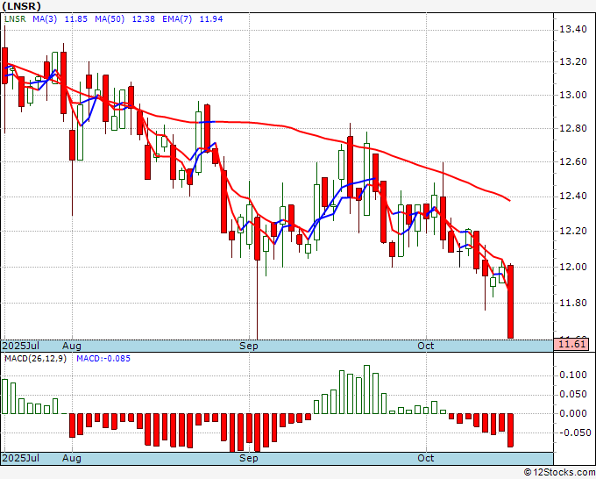Click the last large red candlestick

point(510,302)
